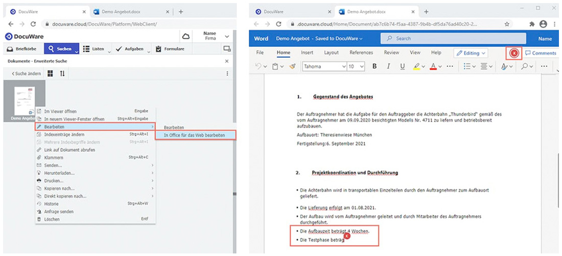562x256 pixels.
Task: Choose Link auf Dokument abrufen
Action: pos(69,150)
